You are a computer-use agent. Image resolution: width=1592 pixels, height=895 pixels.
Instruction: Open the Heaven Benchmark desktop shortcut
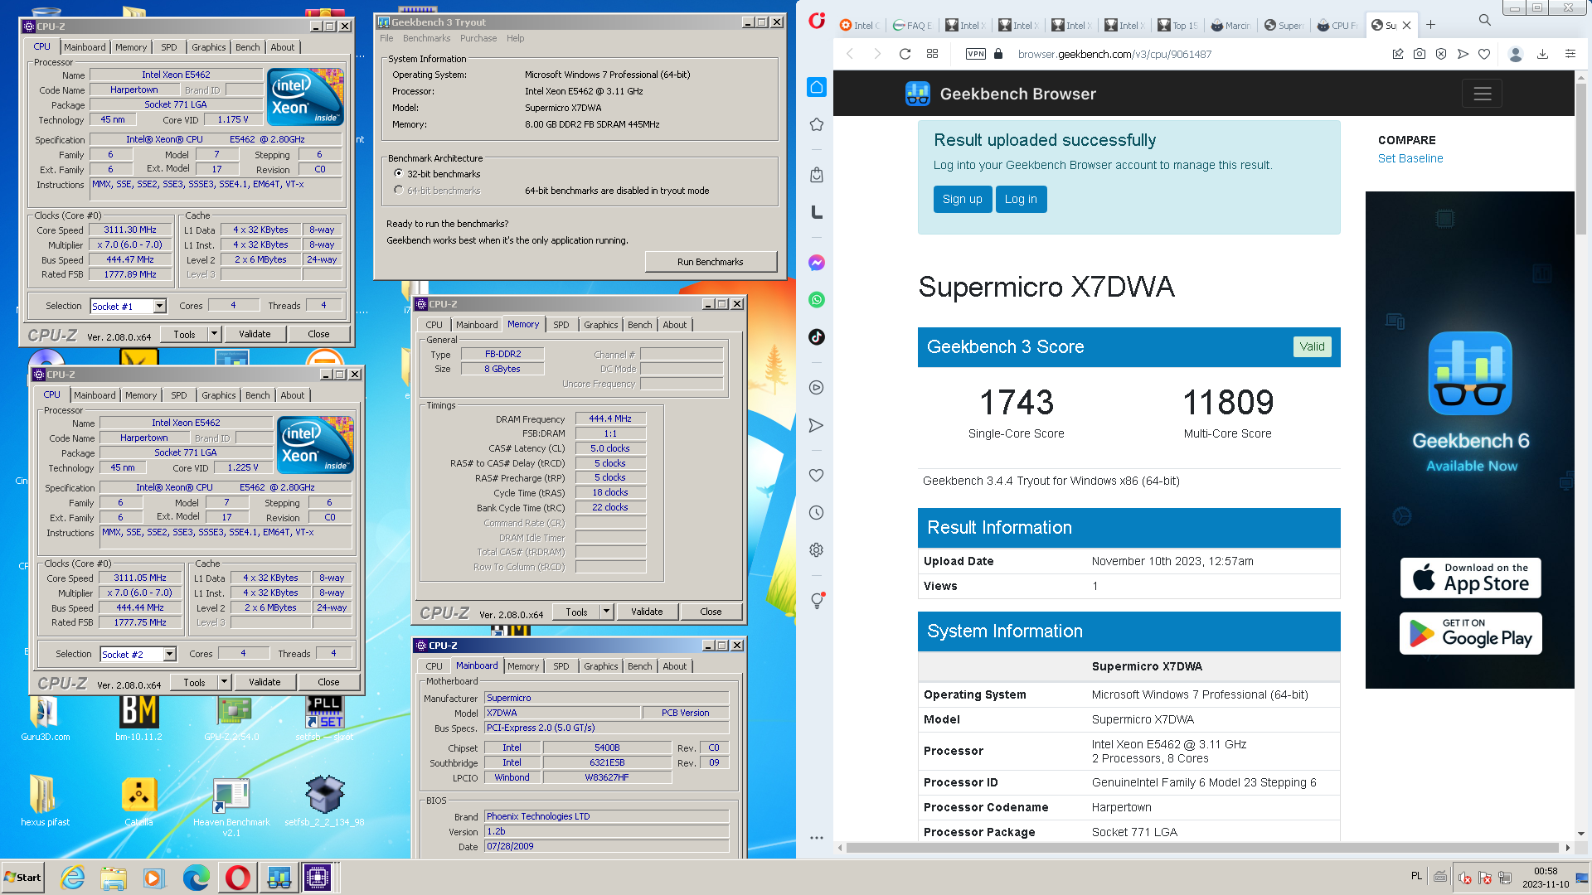tap(231, 807)
